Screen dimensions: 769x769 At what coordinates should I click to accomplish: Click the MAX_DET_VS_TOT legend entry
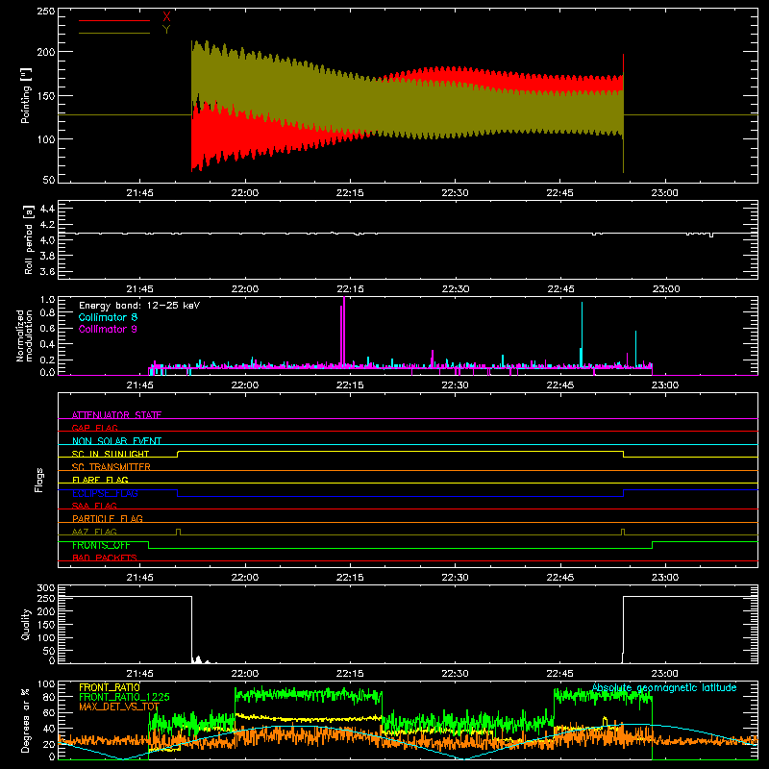click(x=119, y=707)
